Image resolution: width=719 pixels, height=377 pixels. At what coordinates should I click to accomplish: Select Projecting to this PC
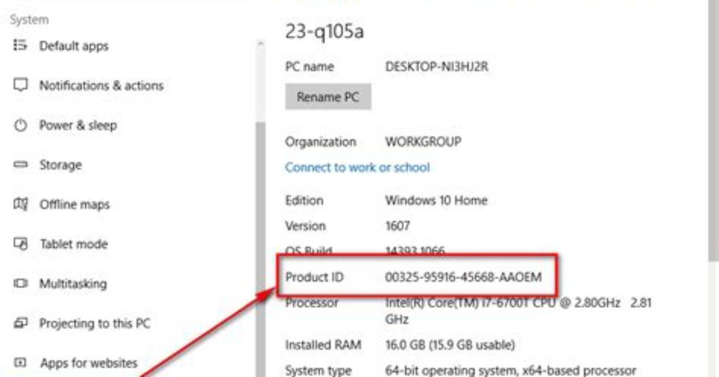94,324
